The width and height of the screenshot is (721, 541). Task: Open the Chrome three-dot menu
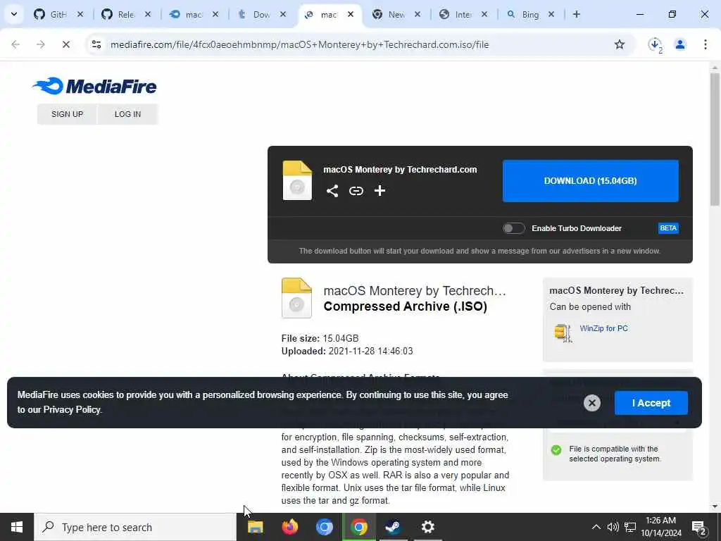click(705, 44)
